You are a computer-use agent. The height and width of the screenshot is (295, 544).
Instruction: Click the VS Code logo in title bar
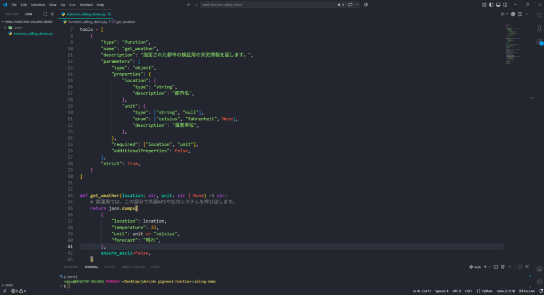click(x=4, y=5)
